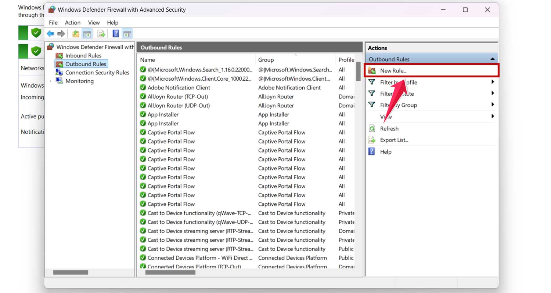The image size is (551, 293).
Task: Expand the Monitoring tree node arrow
Action: point(50,81)
